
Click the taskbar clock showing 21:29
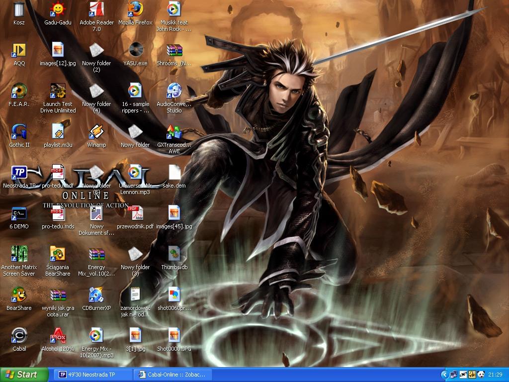495,375
